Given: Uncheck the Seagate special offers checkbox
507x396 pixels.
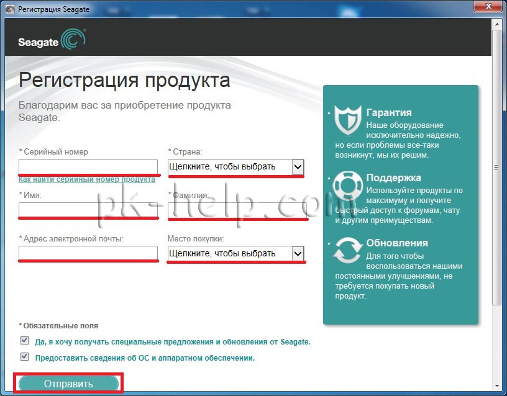Looking at the screenshot, I should (24, 340).
